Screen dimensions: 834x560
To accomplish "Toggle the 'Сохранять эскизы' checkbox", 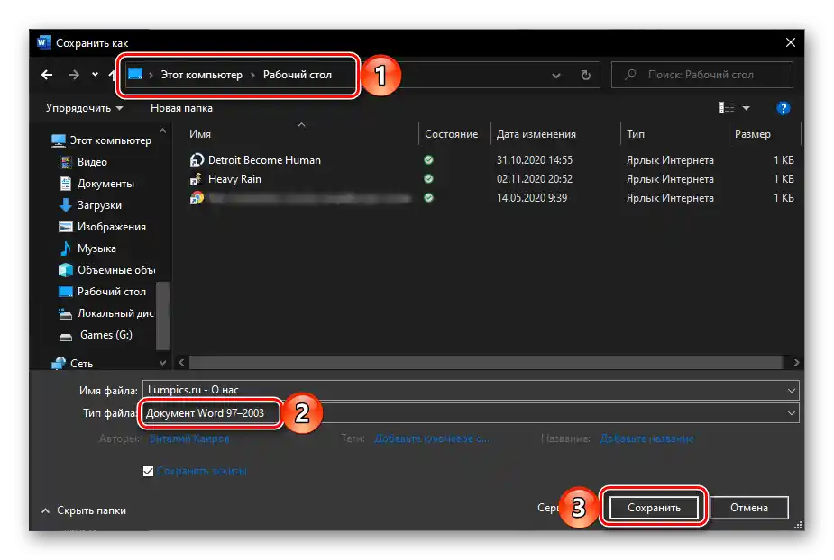I will (x=149, y=471).
